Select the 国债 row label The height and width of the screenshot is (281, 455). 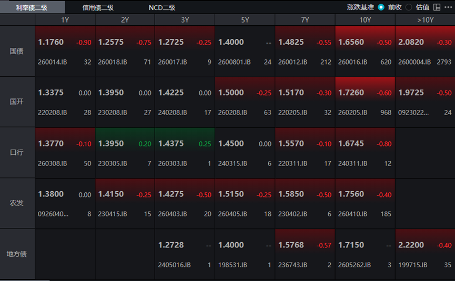coord(17,51)
